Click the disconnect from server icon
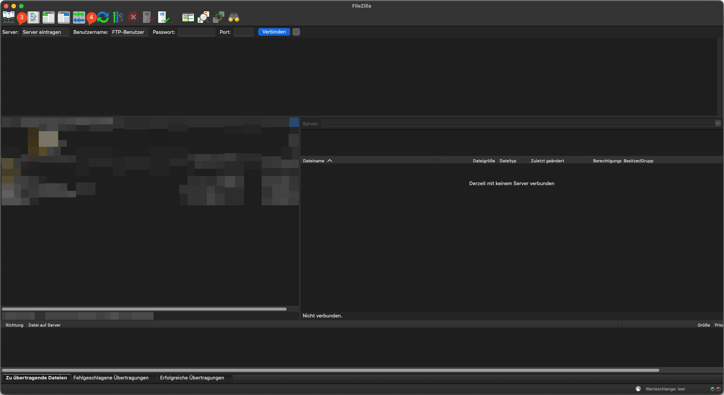Screen dimensions: 724x395 click(148, 17)
